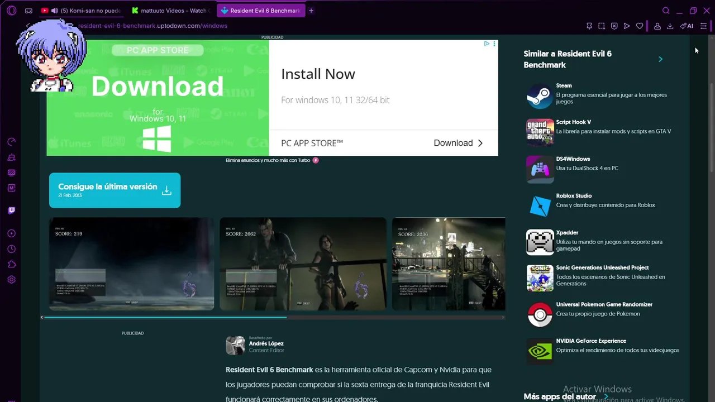Image resolution: width=715 pixels, height=402 pixels.
Task: Click the green Download Windows ad banner
Action: point(158,98)
